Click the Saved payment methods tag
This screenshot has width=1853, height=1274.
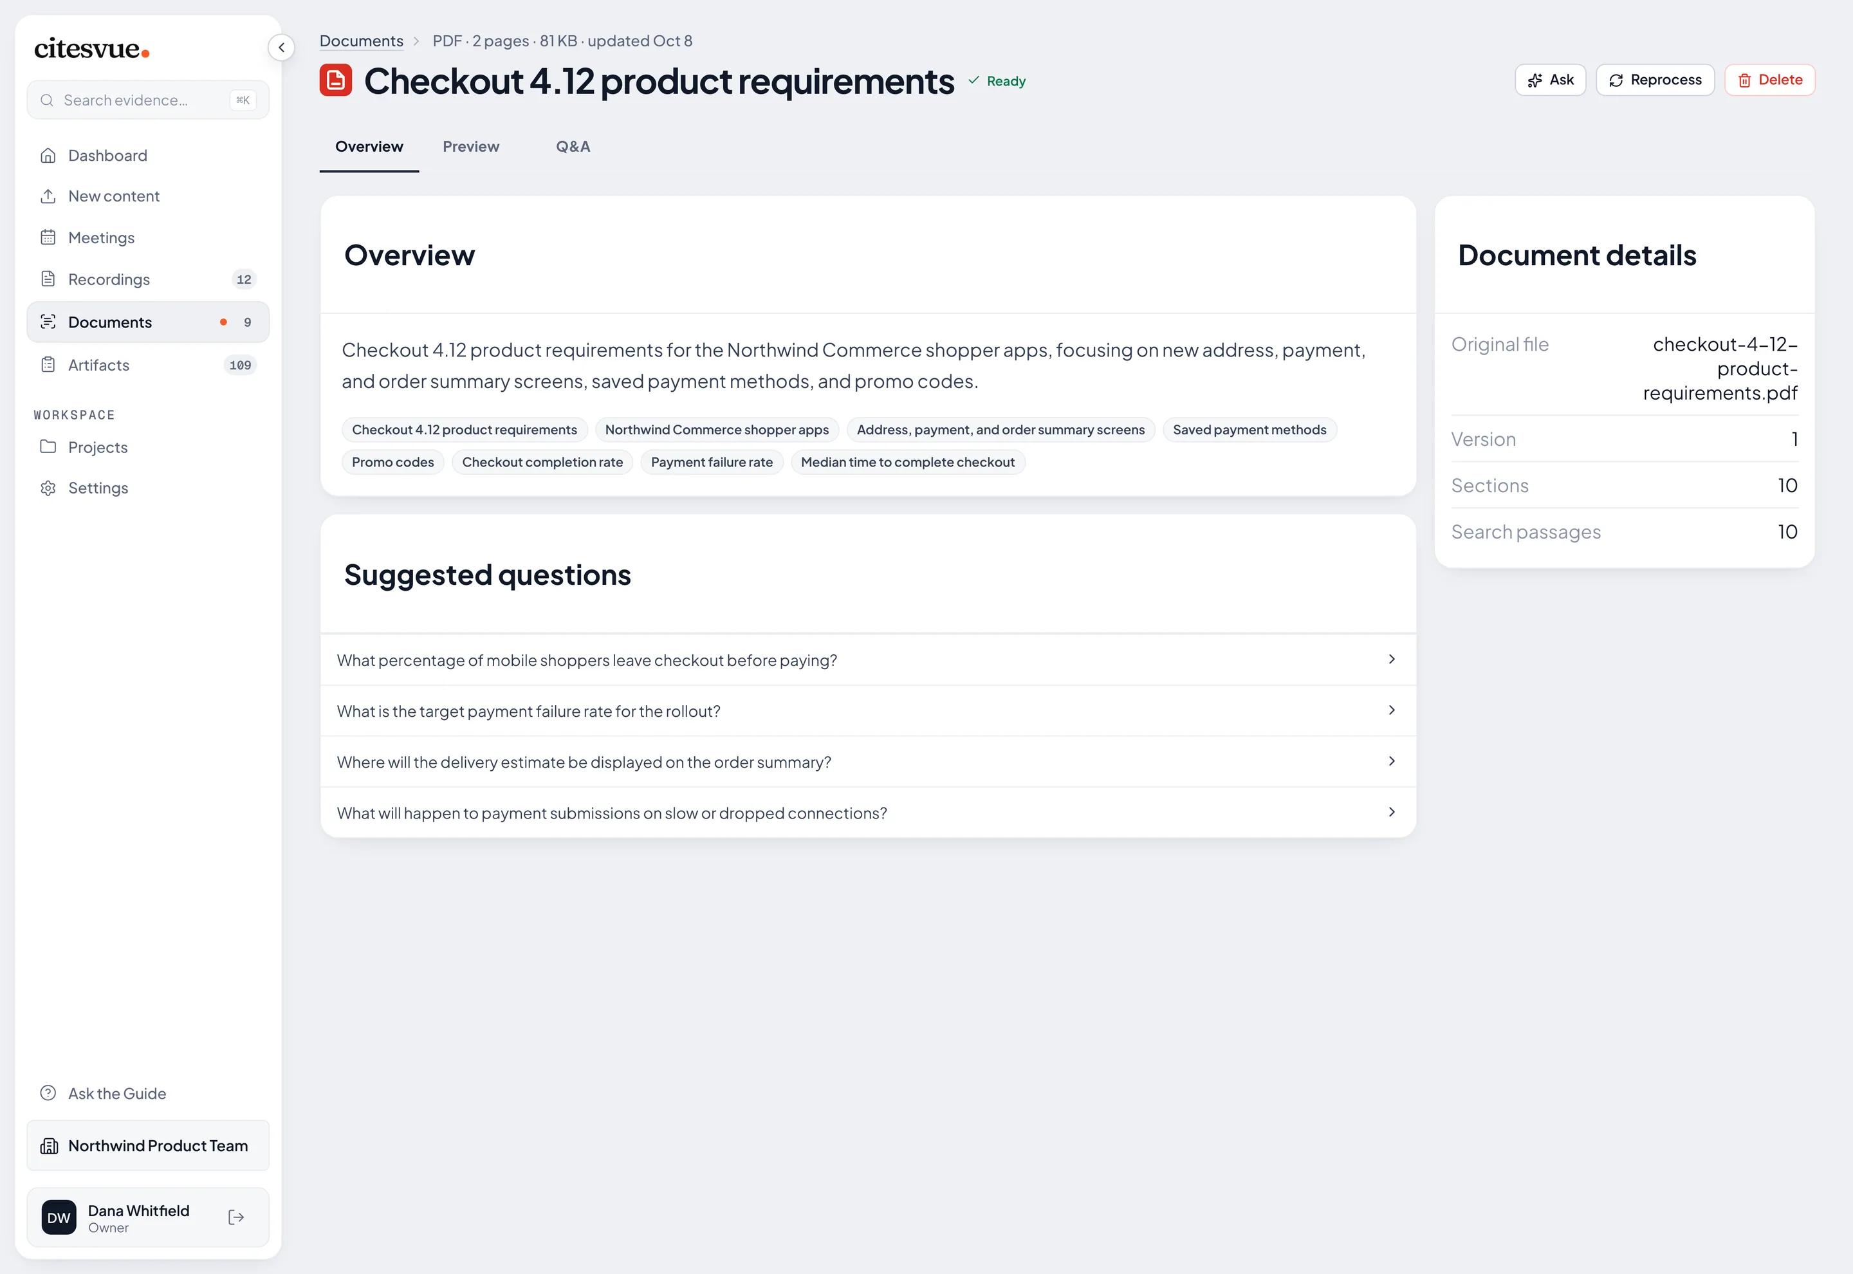point(1249,430)
